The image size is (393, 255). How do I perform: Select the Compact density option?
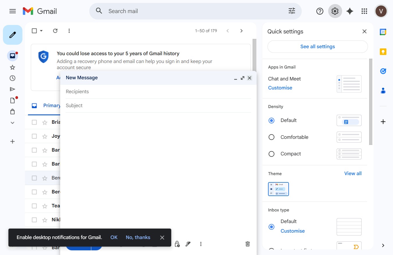(271, 154)
